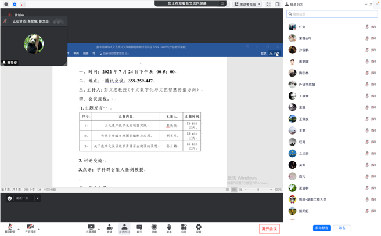
Task: Click the 解除静音 microphone icon
Action: point(9,227)
